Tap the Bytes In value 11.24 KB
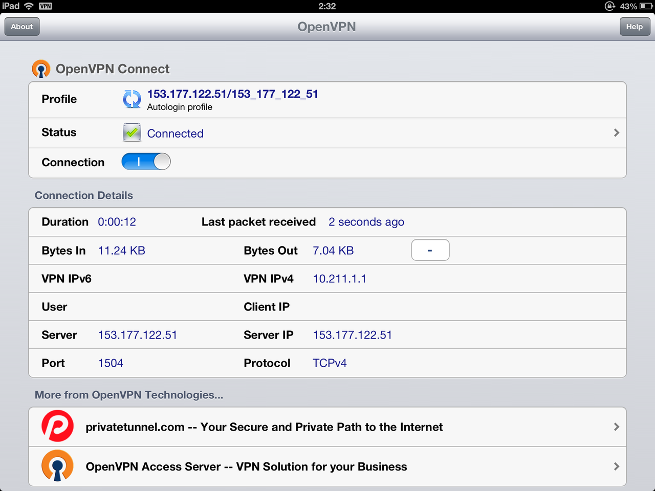655x491 pixels. 122,251
